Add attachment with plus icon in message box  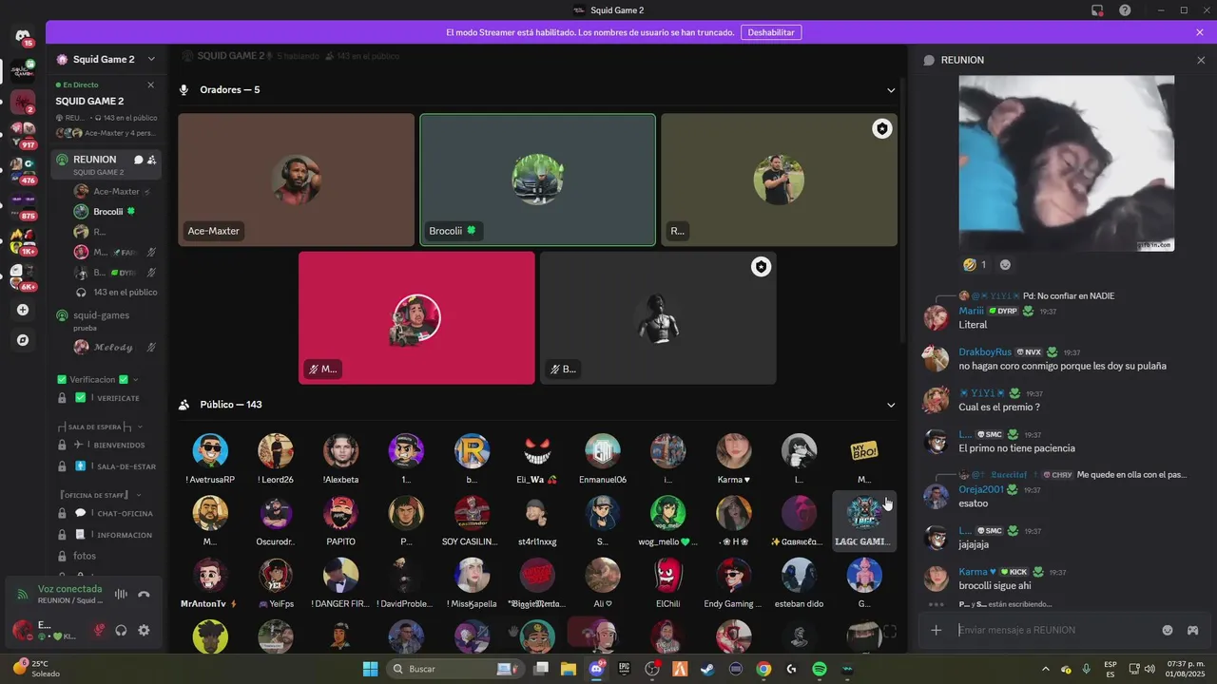(x=936, y=630)
